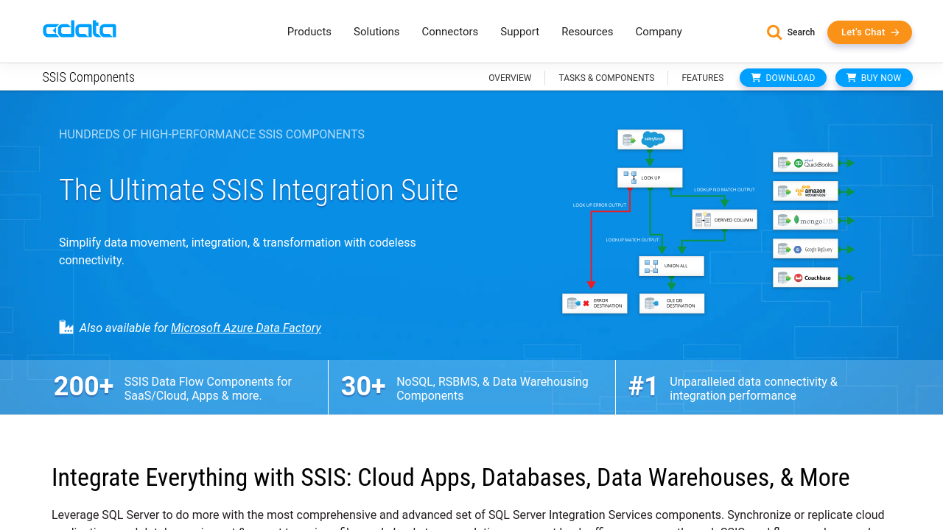Click the Salesforce source node in diagram
This screenshot has width=943, height=530.
(x=650, y=139)
